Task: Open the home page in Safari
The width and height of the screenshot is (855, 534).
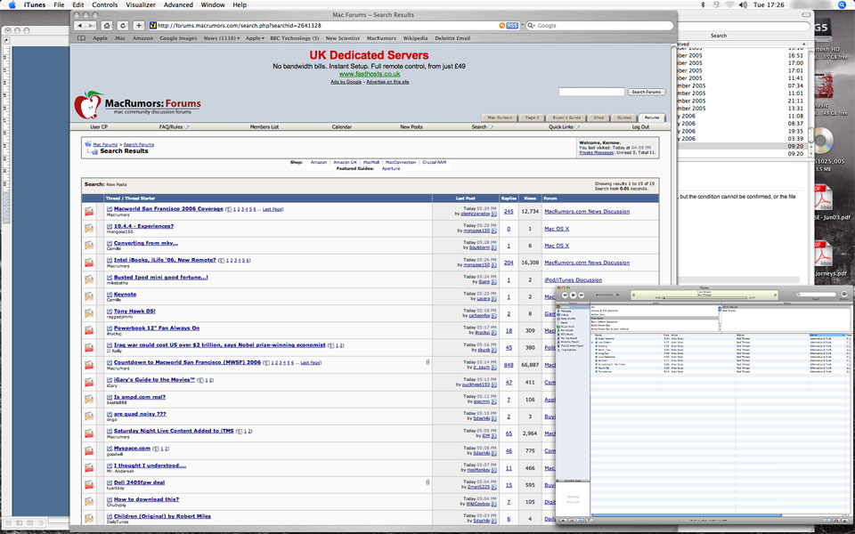Action: coord(107,26)
